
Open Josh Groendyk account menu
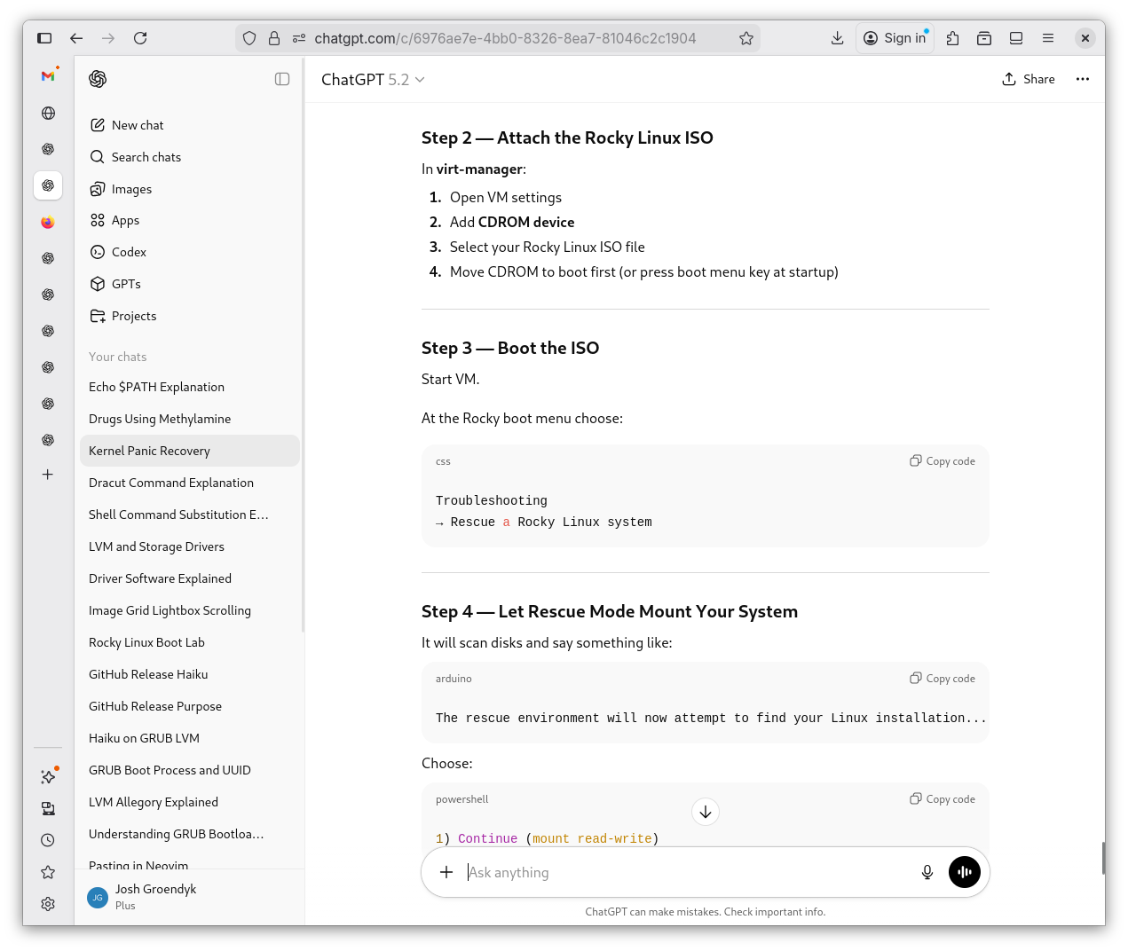pyautogui.click(x=155, y=897)
